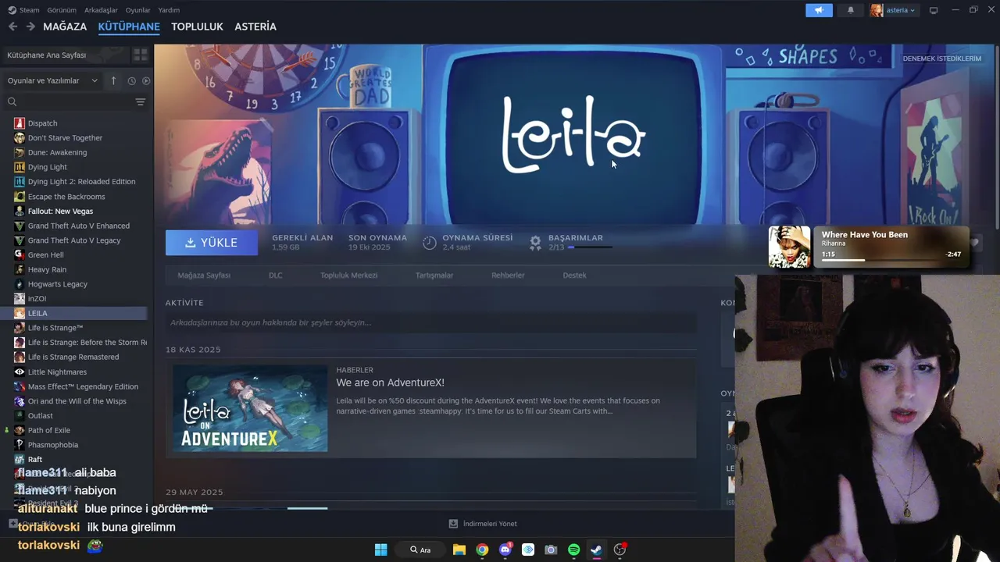Click İndirmeleri Yönet at the bottom
1000x562 pixels.
pyautogui.click(x=483, y=524)
